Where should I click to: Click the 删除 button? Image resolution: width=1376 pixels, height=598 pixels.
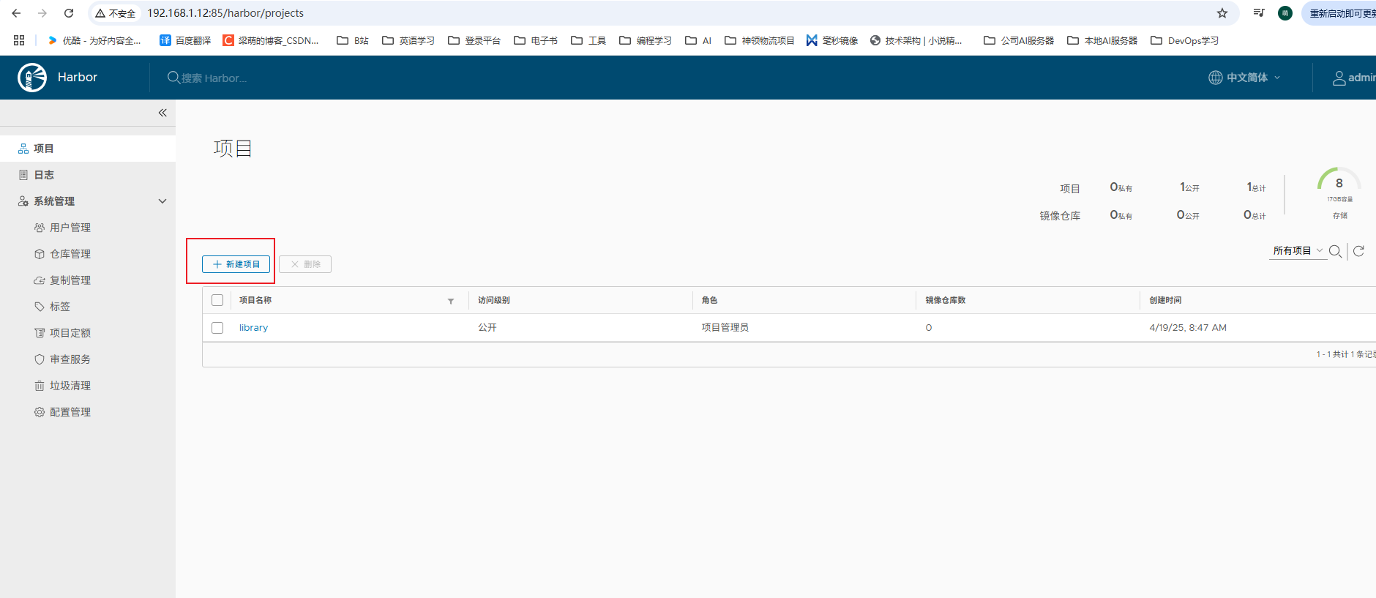(305, 264)
